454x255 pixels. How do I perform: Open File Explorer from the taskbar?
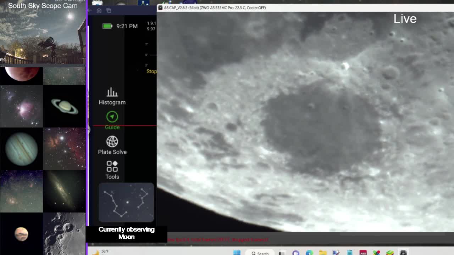click(x=322, y=253)
